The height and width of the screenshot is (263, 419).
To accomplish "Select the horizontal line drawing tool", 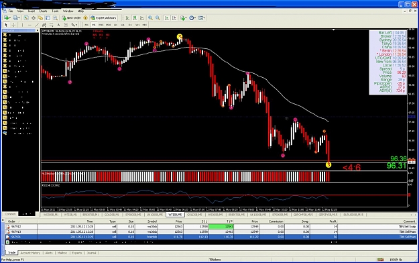I will (29, 25).
